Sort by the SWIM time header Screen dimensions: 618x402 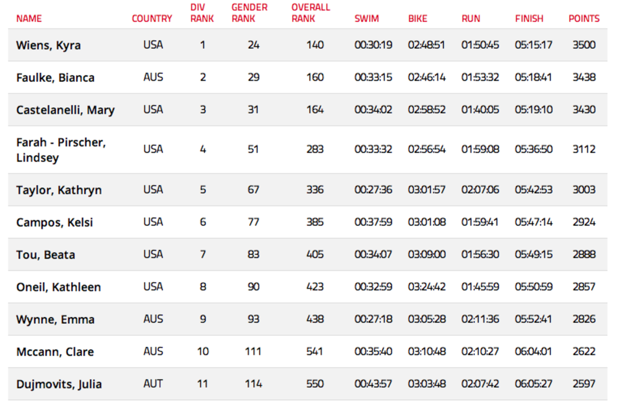[367, 19]
